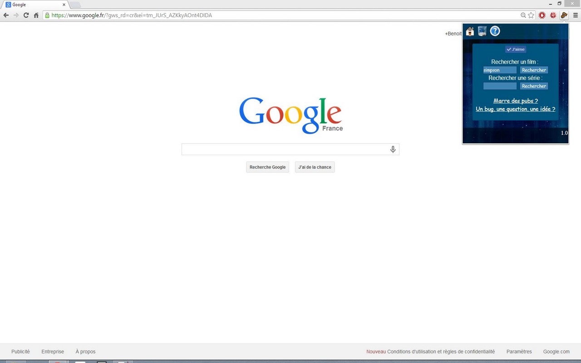Open 'Un bug, une question, une idée ?' link
The height and width of the screenshot is (363, 581).
click(516, 109)
